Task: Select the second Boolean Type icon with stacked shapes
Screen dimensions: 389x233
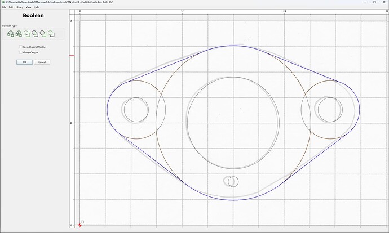Action: coord(19,34)
